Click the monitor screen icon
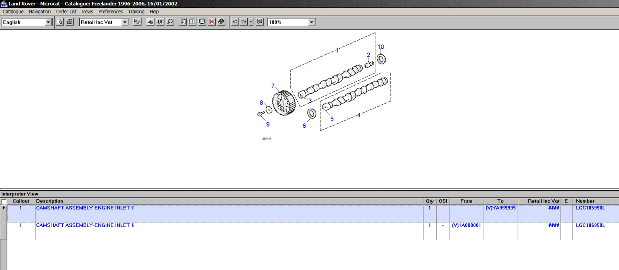 coord(202,22)
